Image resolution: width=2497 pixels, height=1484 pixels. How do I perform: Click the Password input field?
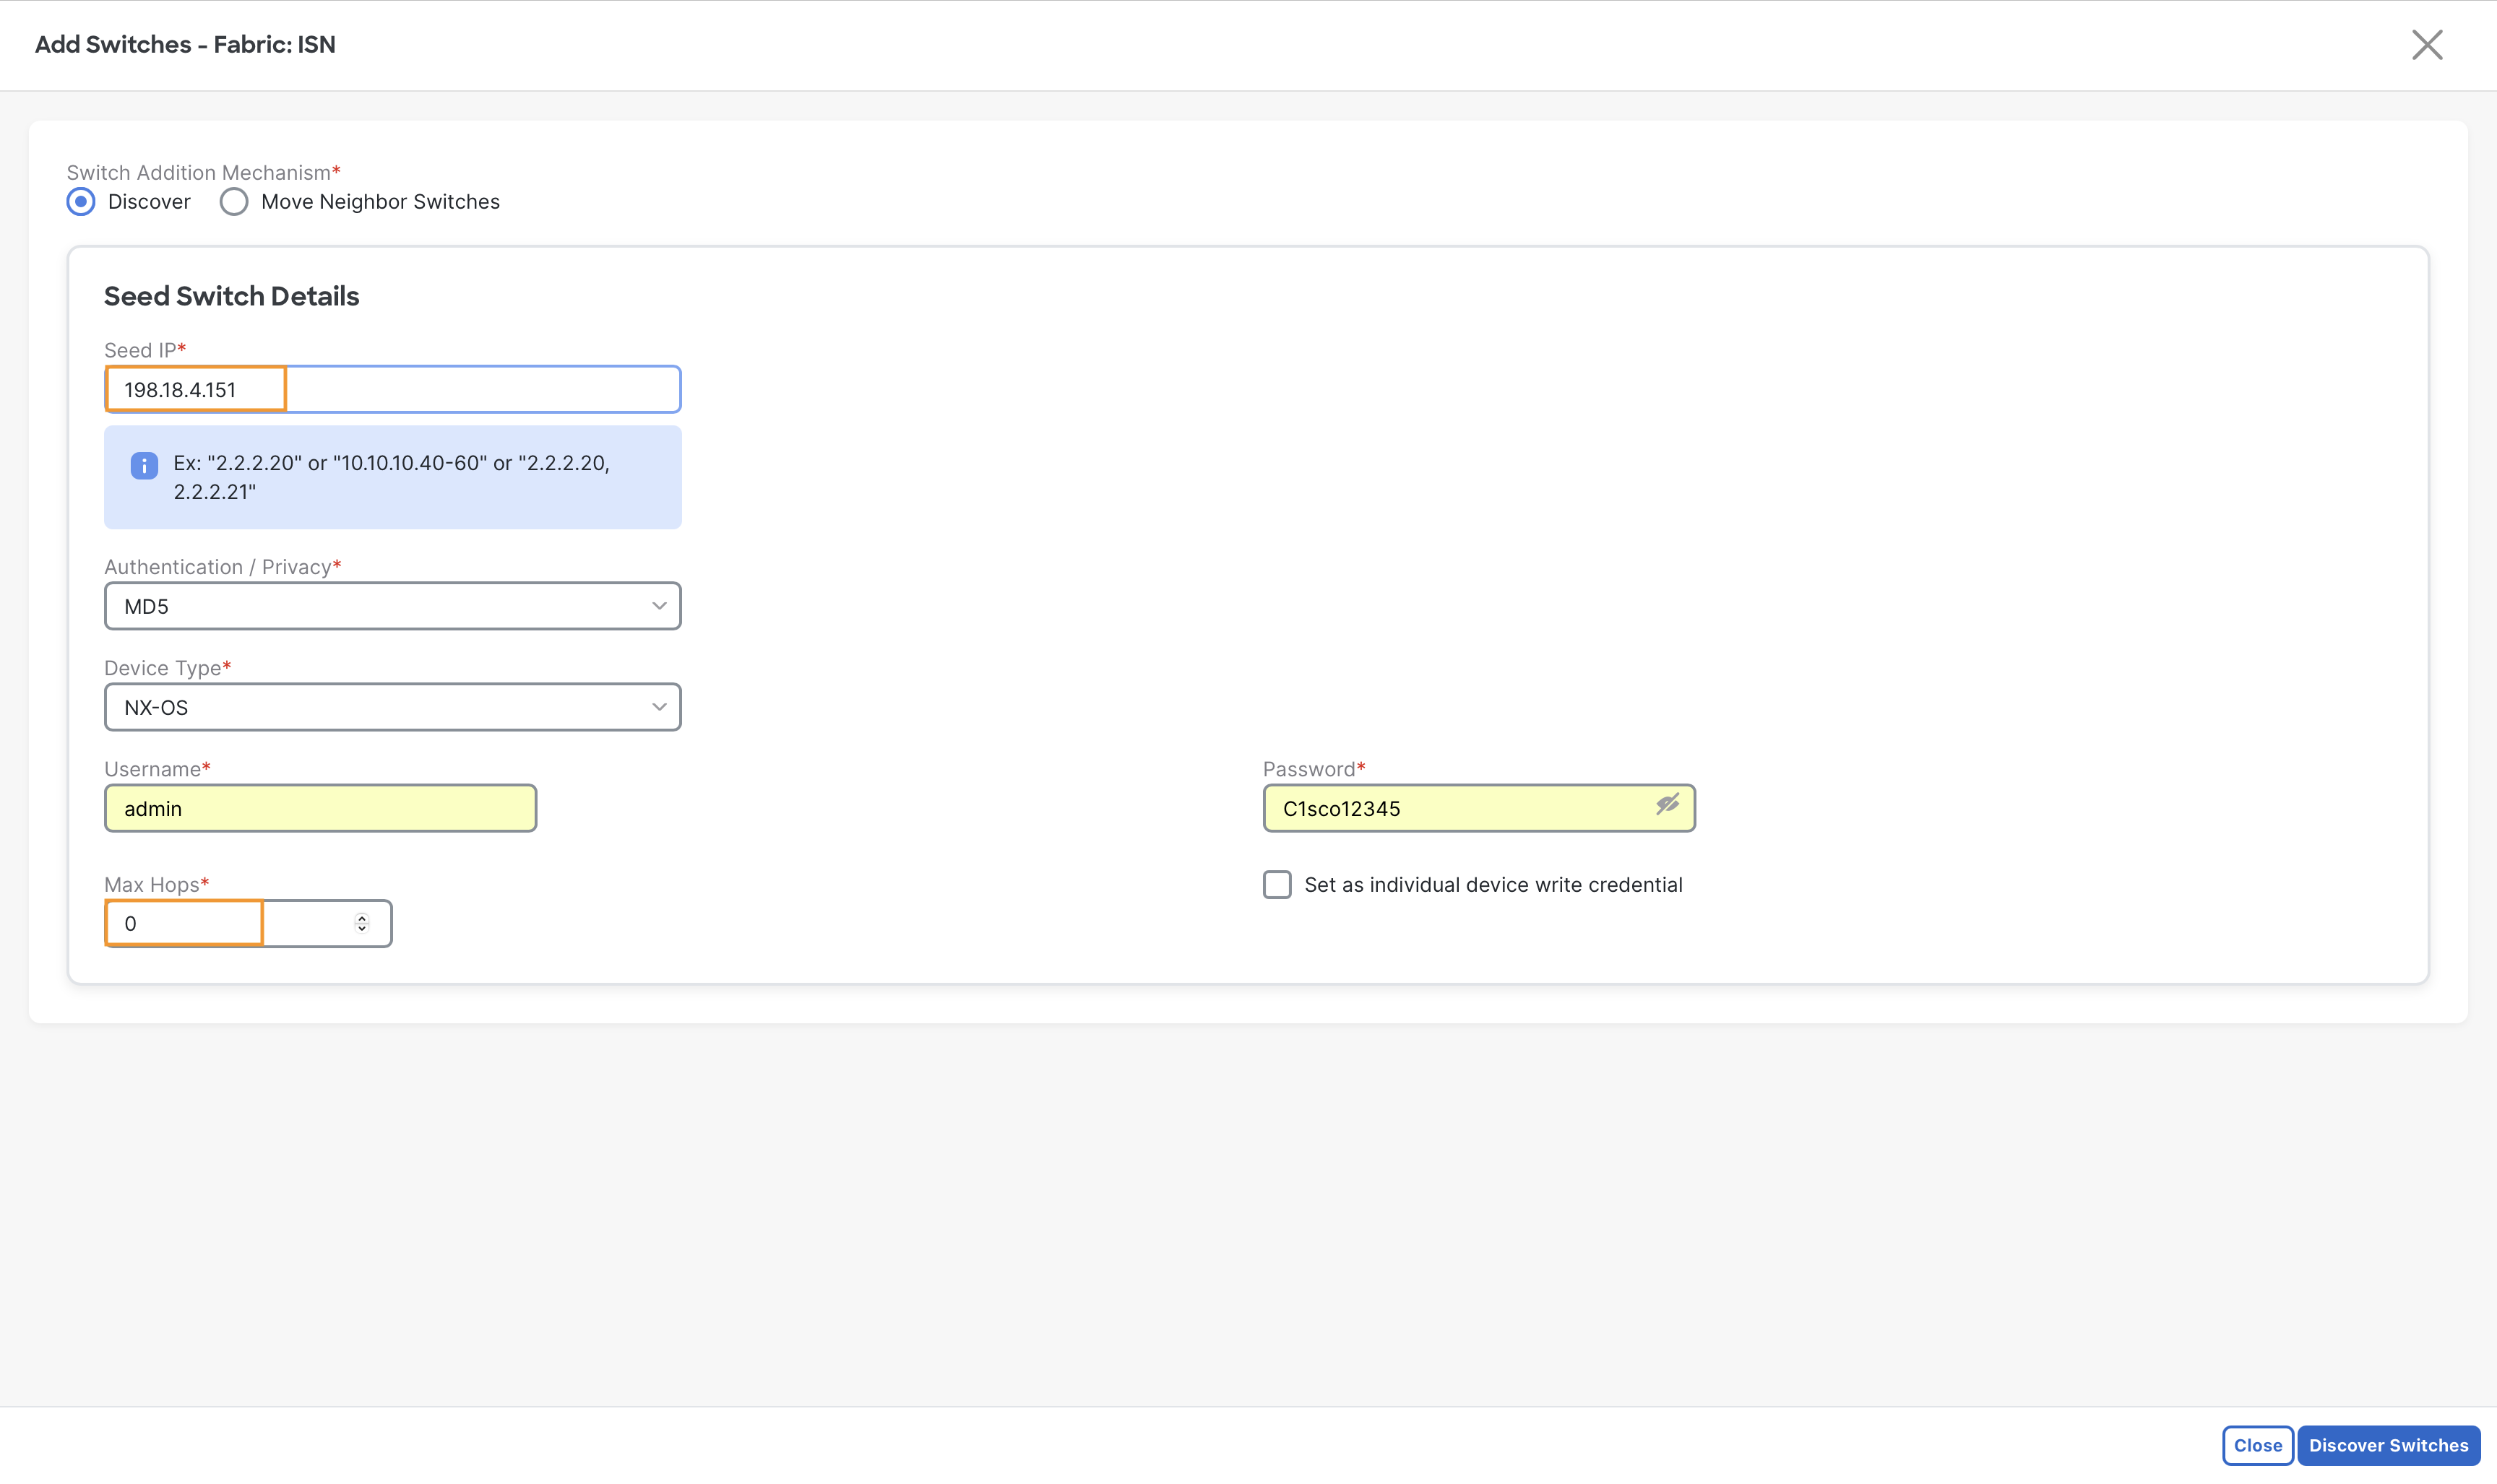[x=1478, y=808]
